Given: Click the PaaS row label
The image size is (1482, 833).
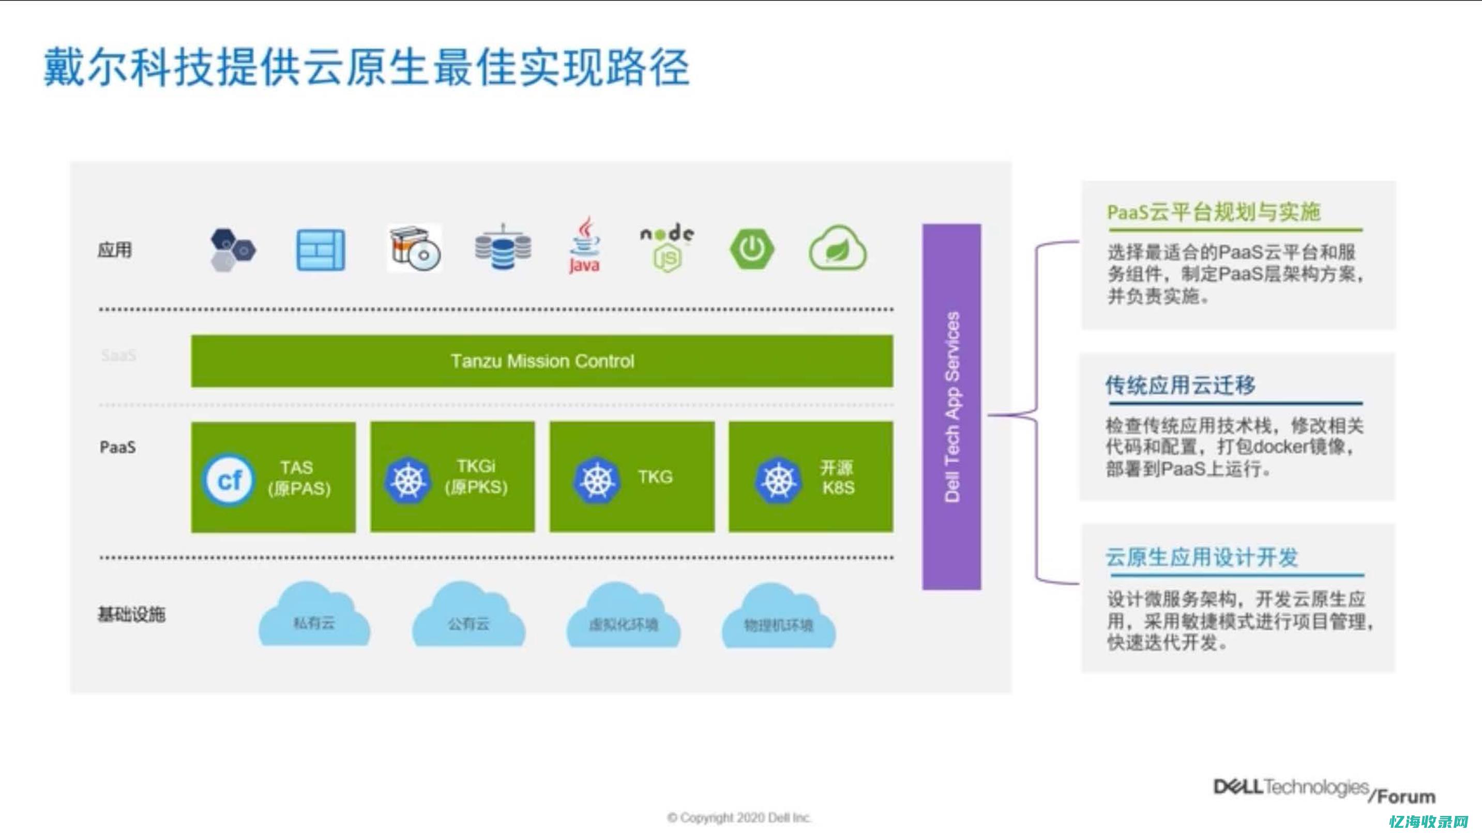Looking at the screenshot, I should [x=118, y=448].
